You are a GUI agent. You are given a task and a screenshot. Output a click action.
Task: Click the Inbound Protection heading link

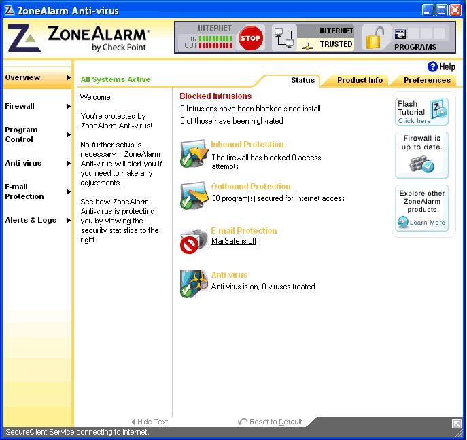(247, 144)
